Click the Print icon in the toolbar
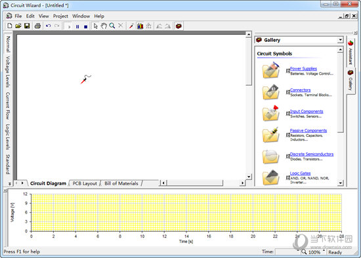This screenshot has height=258, width=361. click(38, 26)
